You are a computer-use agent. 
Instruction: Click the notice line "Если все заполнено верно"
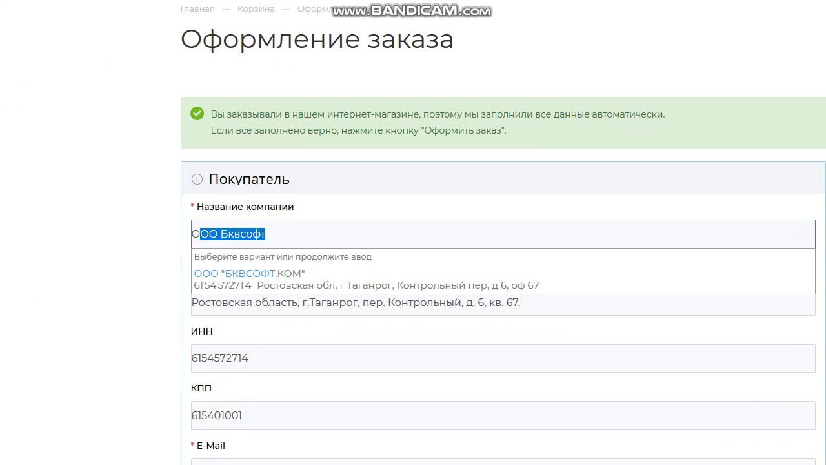[x=358, y=130]
